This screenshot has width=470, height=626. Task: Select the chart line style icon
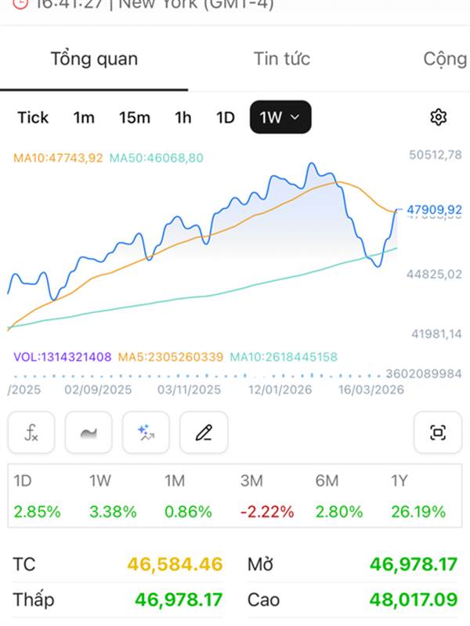point(89,432)
